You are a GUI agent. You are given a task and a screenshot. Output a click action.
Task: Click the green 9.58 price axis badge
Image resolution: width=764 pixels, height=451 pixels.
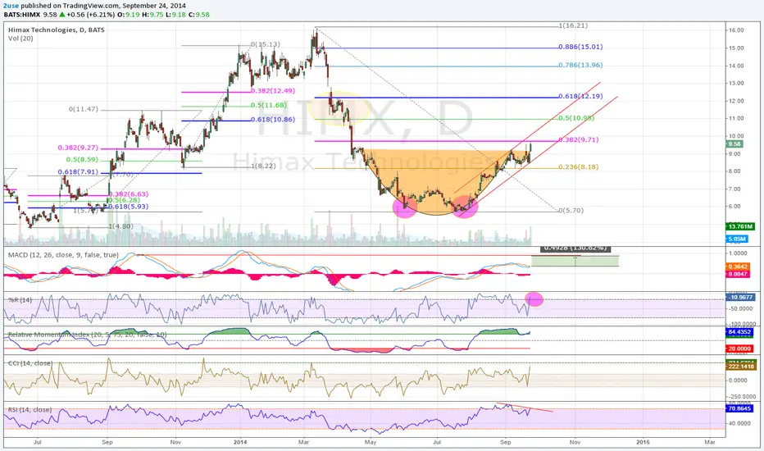[x=734, y=144]
